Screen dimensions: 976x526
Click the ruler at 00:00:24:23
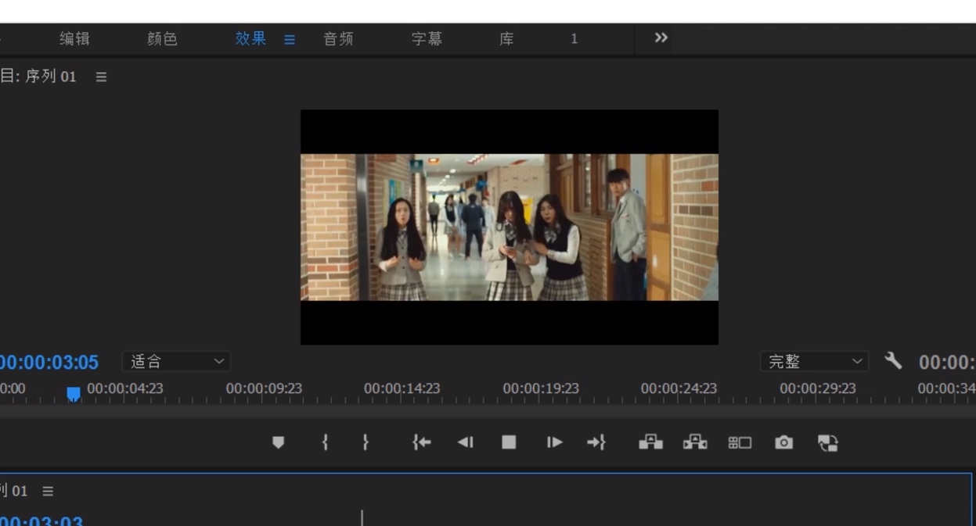click(679, 388)
